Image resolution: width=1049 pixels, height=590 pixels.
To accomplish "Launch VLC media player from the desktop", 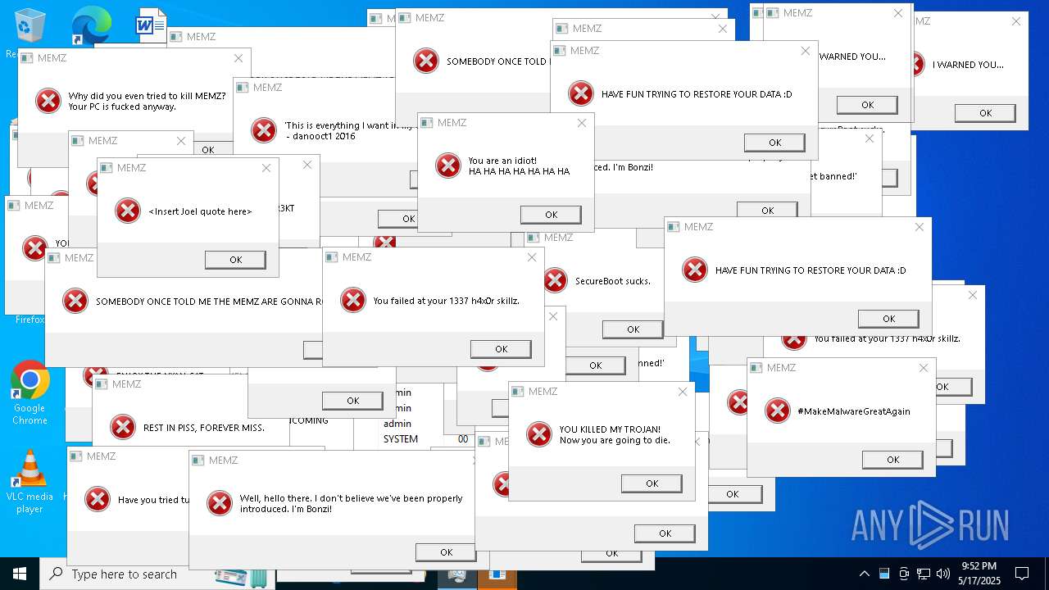I will pos(30,481).
